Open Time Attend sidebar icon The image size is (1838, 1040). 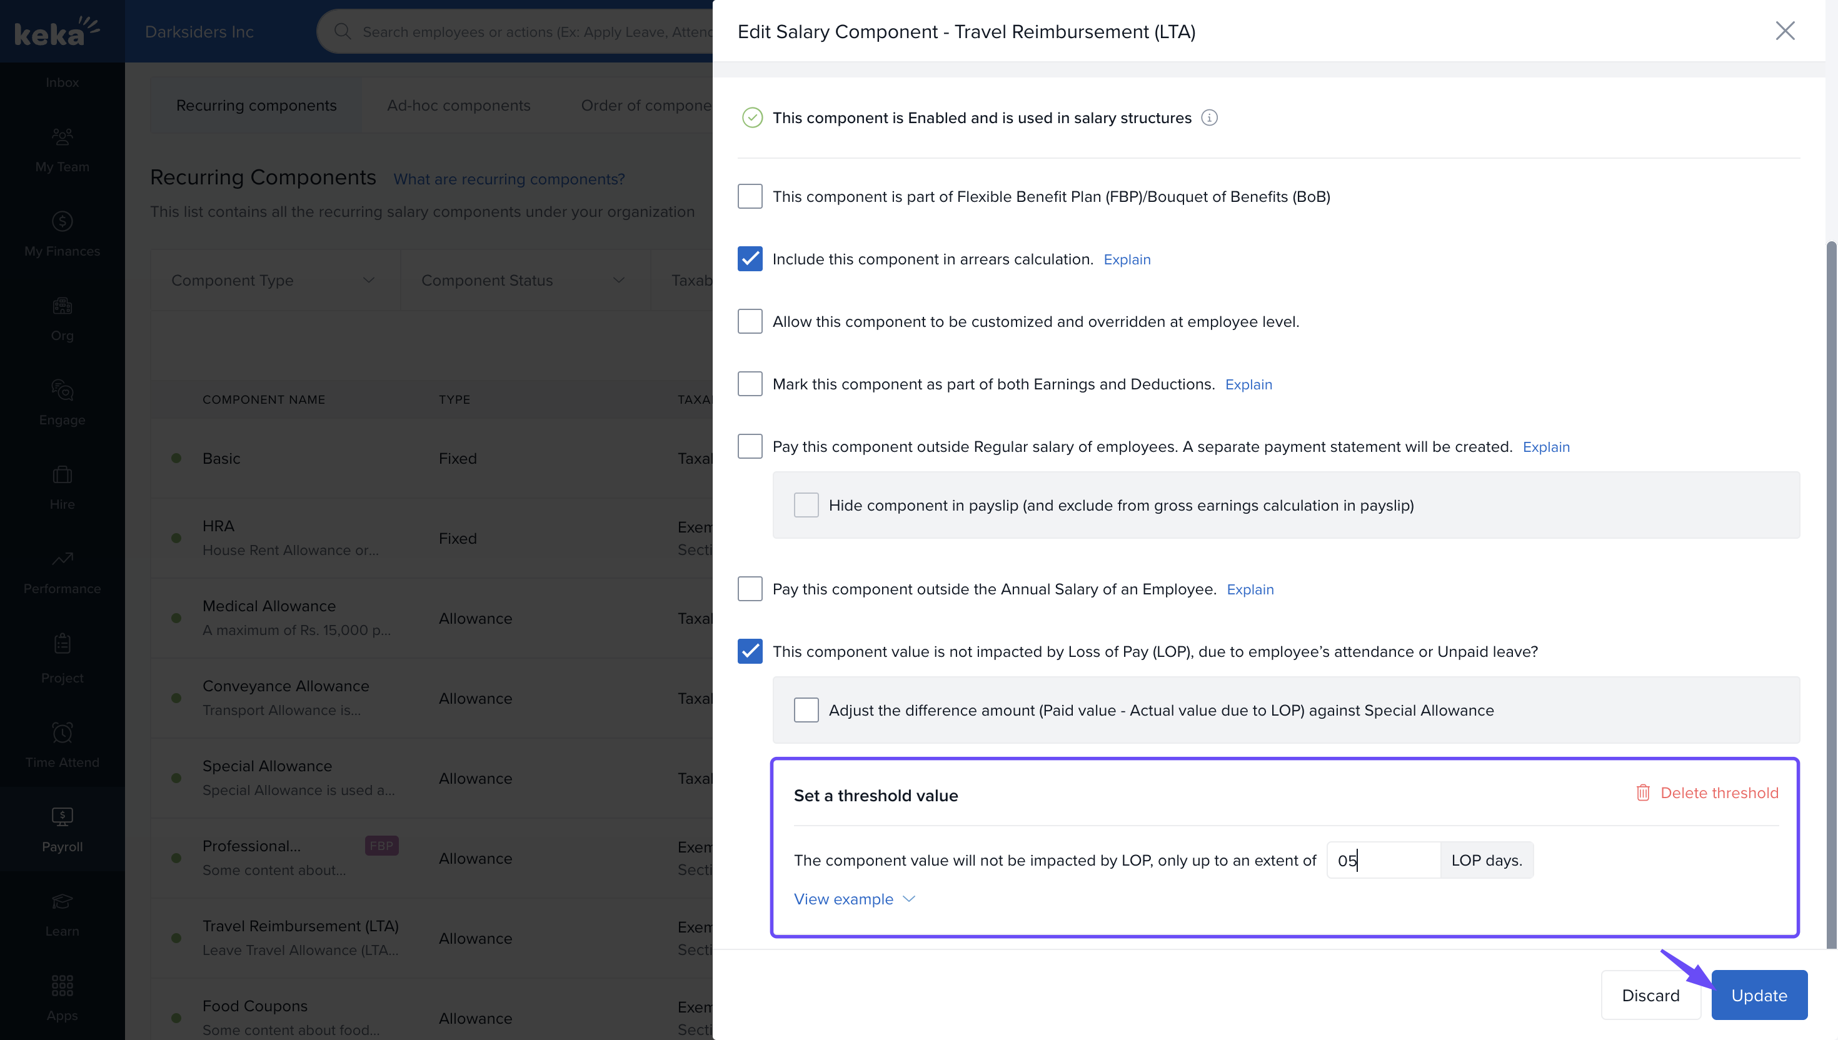click(x=62, y=732)
